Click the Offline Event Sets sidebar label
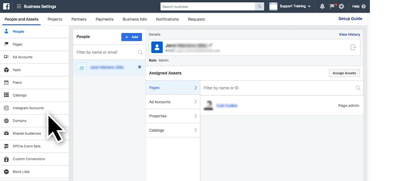This screenshot has height=181, width=394. [27, 146]
